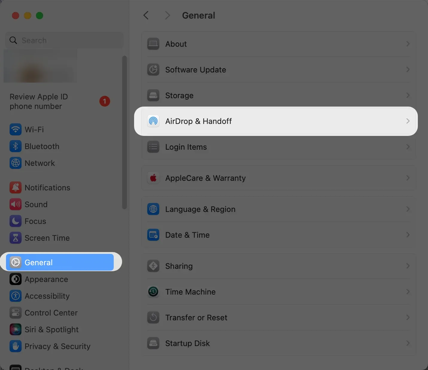The height and width of the screenshot is (370, 428).
Task: Go forward with the right arrow
Action: coord(168,15)
